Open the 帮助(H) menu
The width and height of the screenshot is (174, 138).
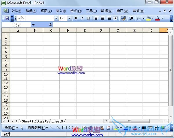[x=139, y=11]
